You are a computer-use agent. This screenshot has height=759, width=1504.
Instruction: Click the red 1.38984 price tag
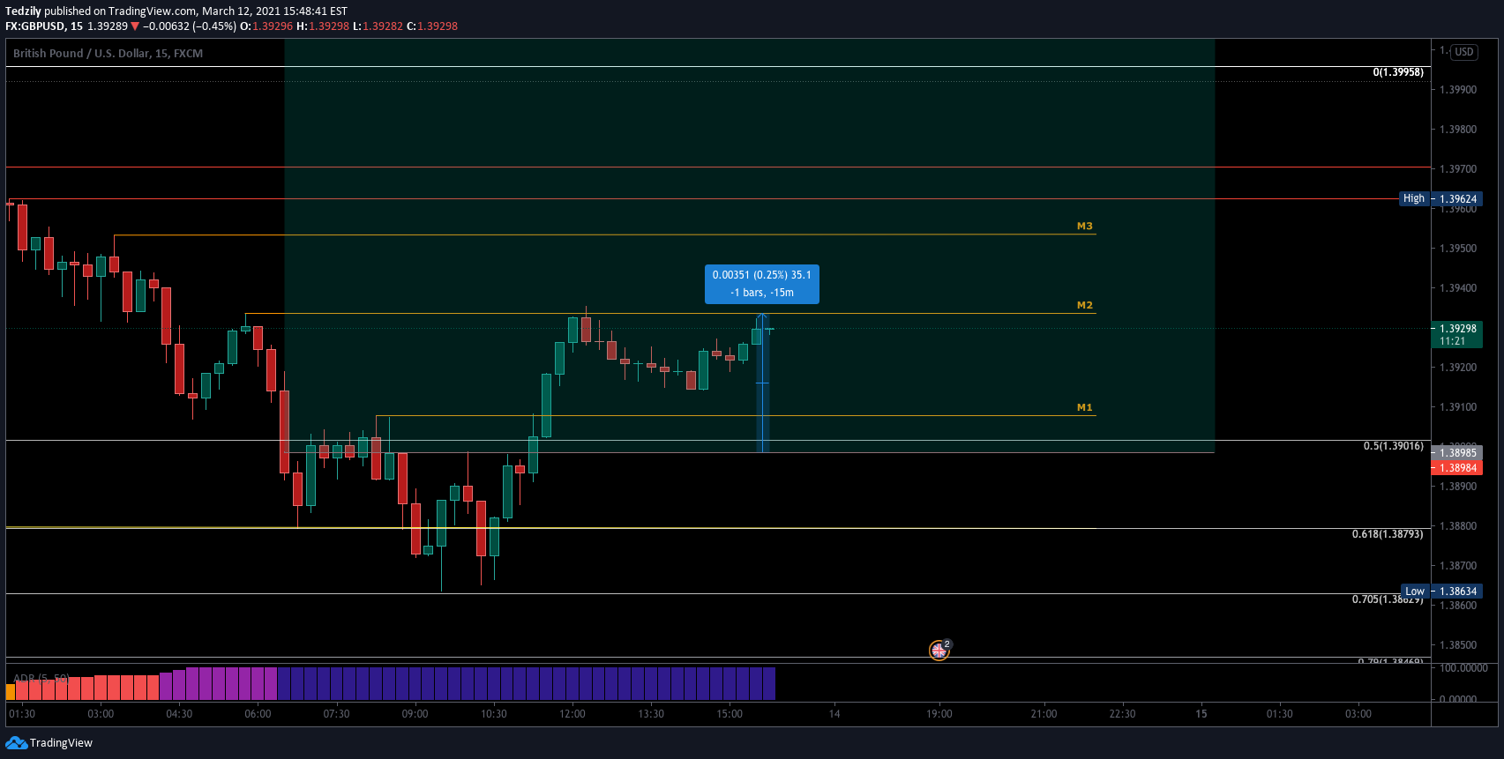pos(1456,468)
